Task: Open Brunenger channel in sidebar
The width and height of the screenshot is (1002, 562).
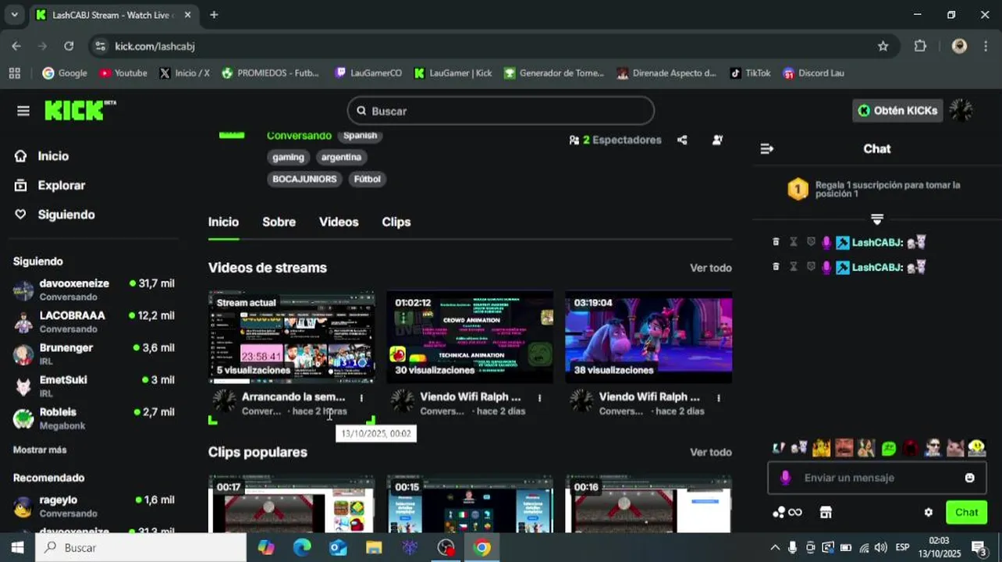Action: coord(94,354)
